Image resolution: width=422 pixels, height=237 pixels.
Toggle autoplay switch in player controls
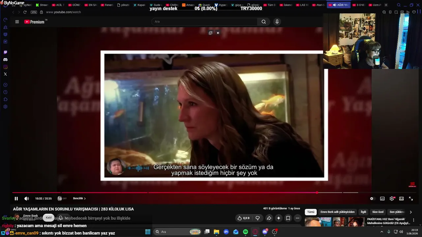(x=372, y=198)
